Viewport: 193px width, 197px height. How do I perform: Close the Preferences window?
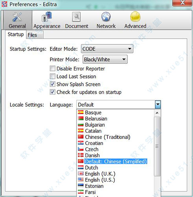[x=182, y=3]
